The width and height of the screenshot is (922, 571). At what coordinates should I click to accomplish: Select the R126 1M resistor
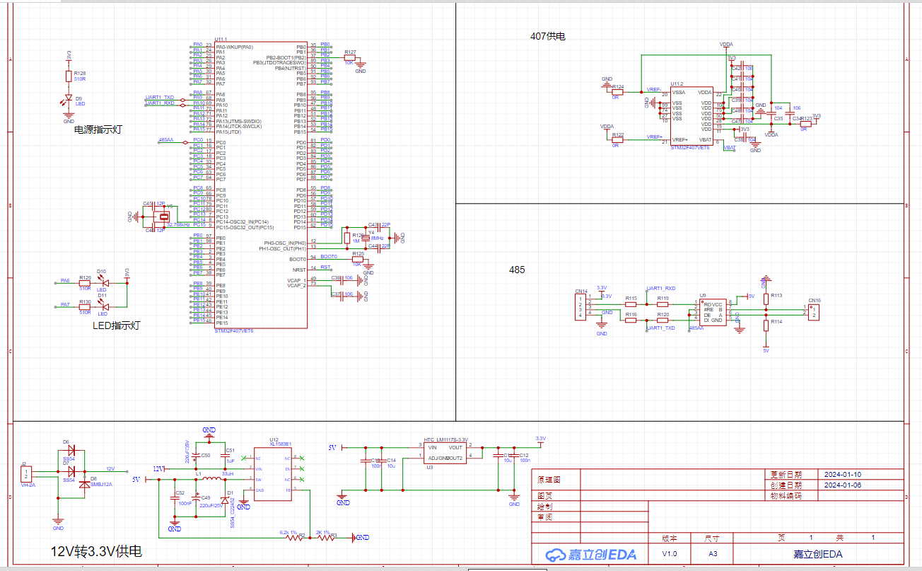346,237
